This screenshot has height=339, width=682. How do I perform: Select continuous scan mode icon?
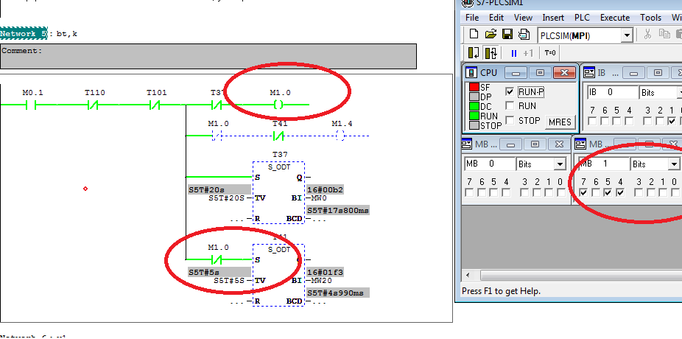(491, 53)
